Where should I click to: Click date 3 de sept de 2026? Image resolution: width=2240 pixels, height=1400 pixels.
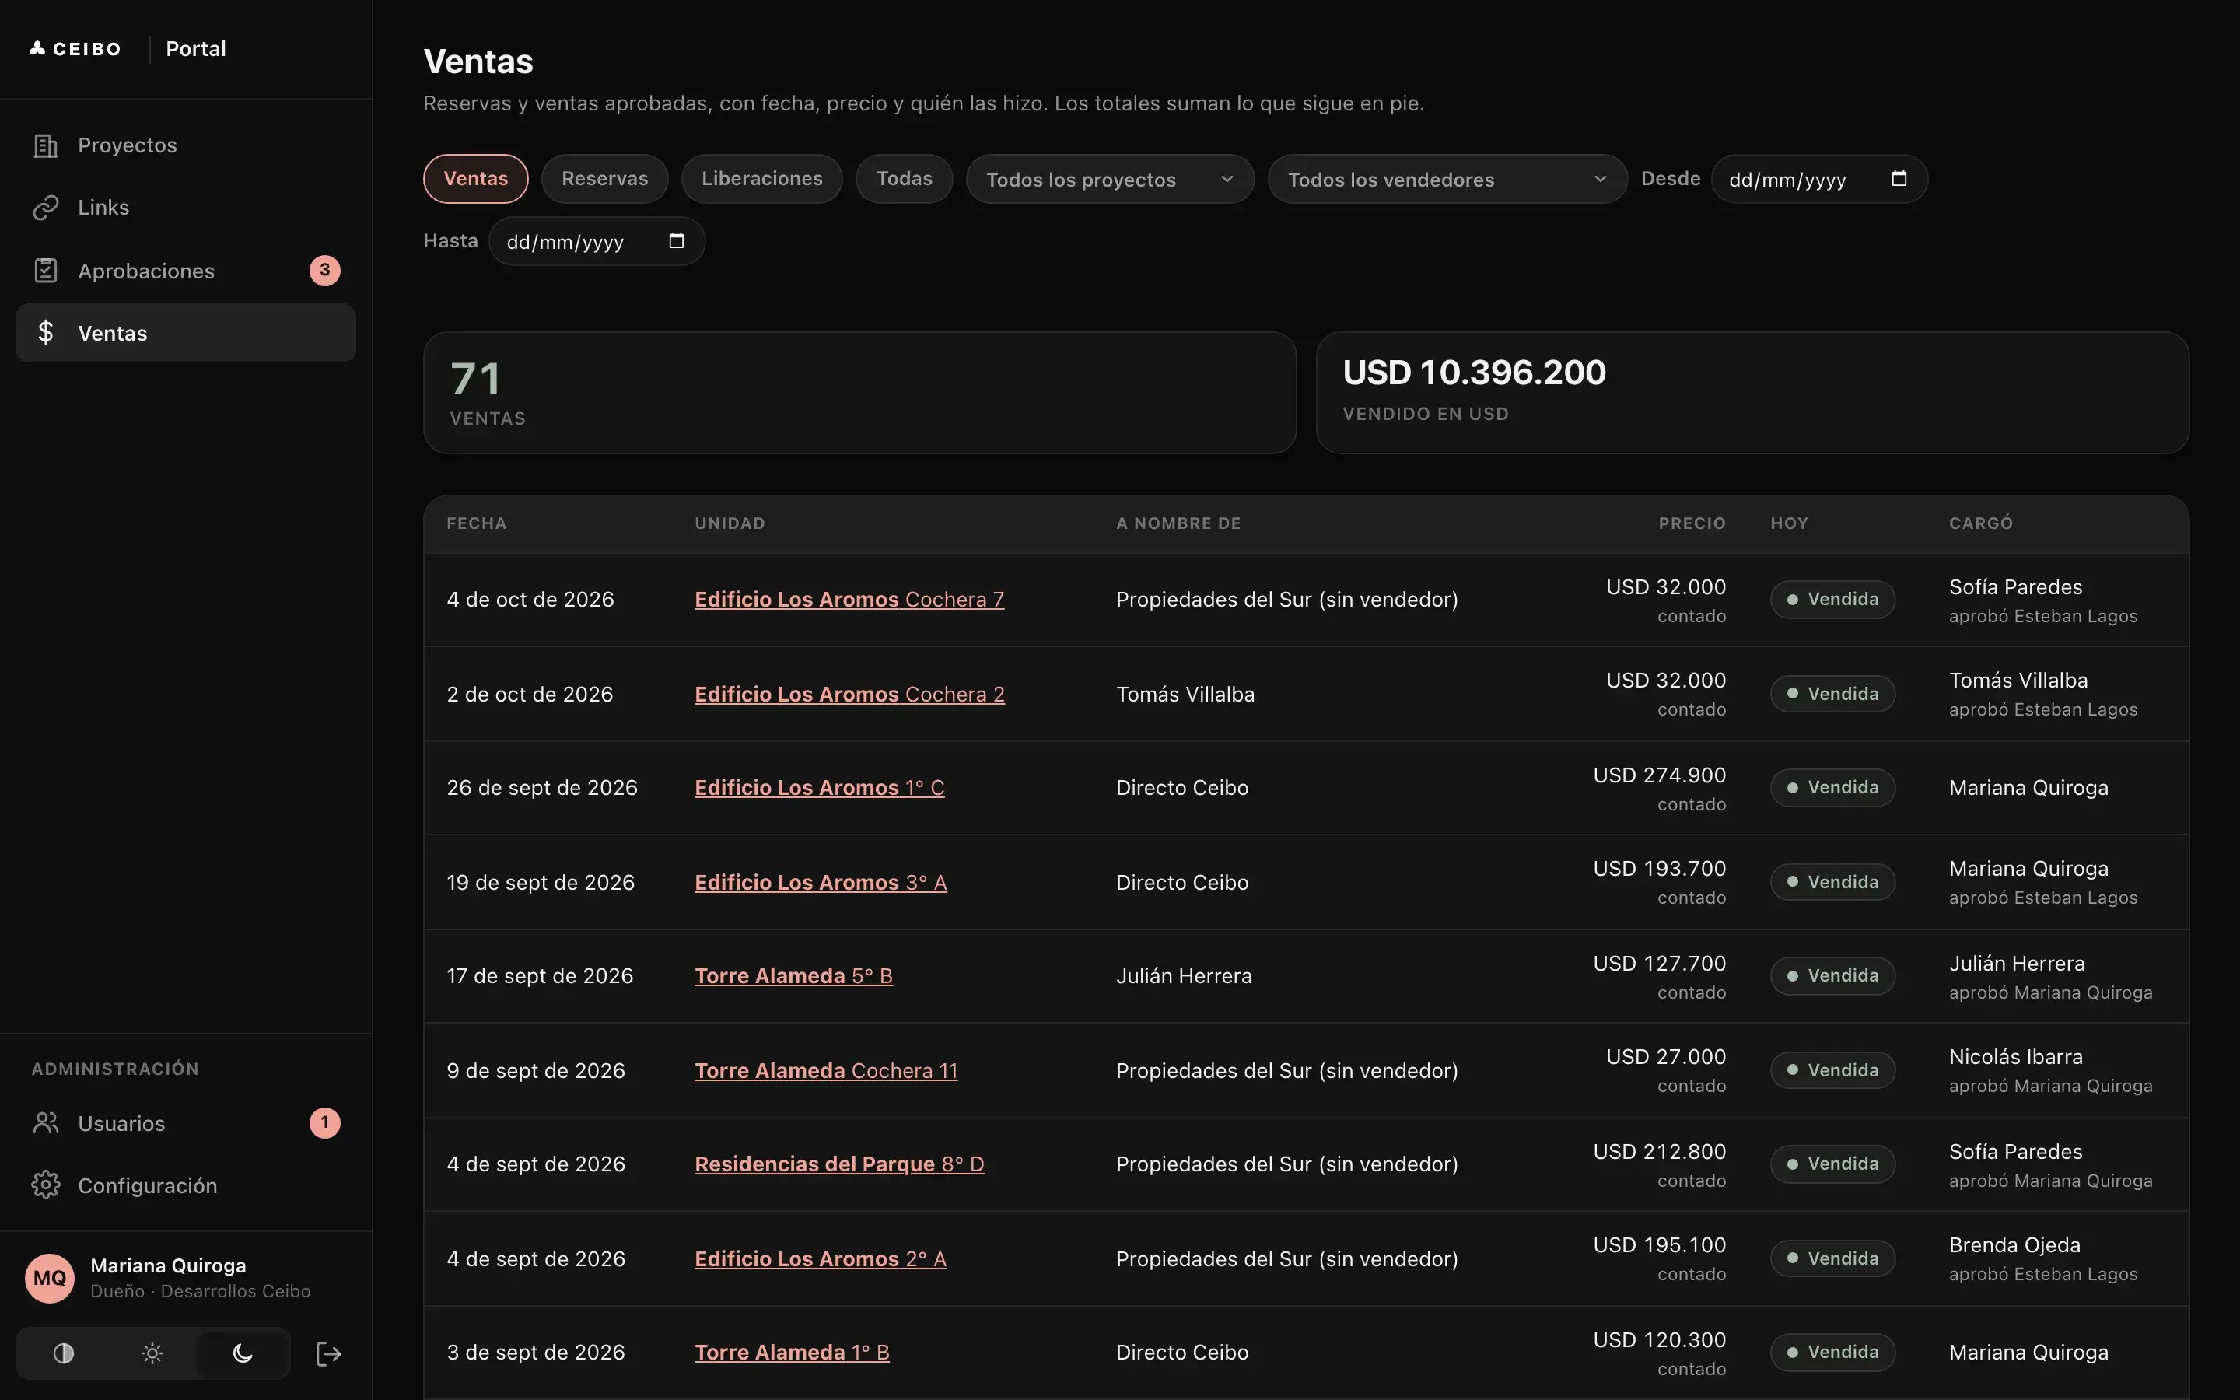pos(535,1352)
